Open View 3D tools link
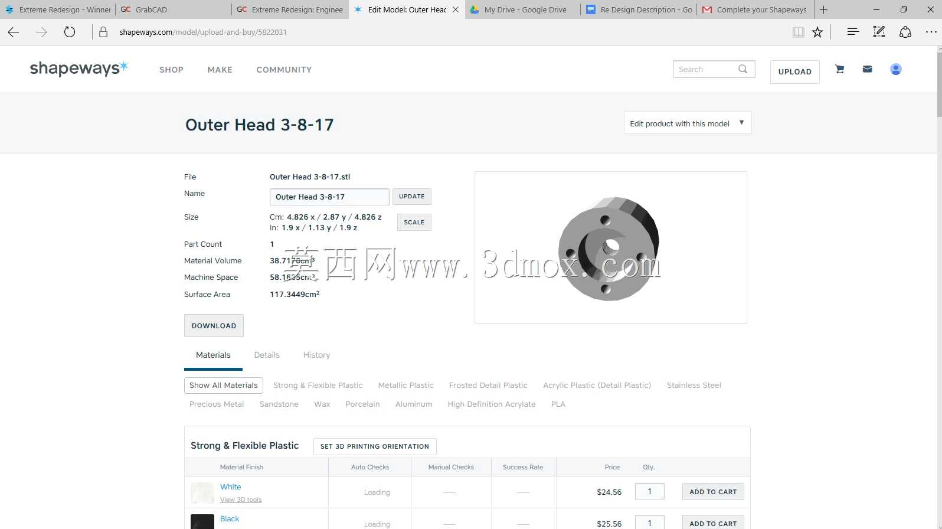Screen dimensions: 942x529 click(241, 499)
